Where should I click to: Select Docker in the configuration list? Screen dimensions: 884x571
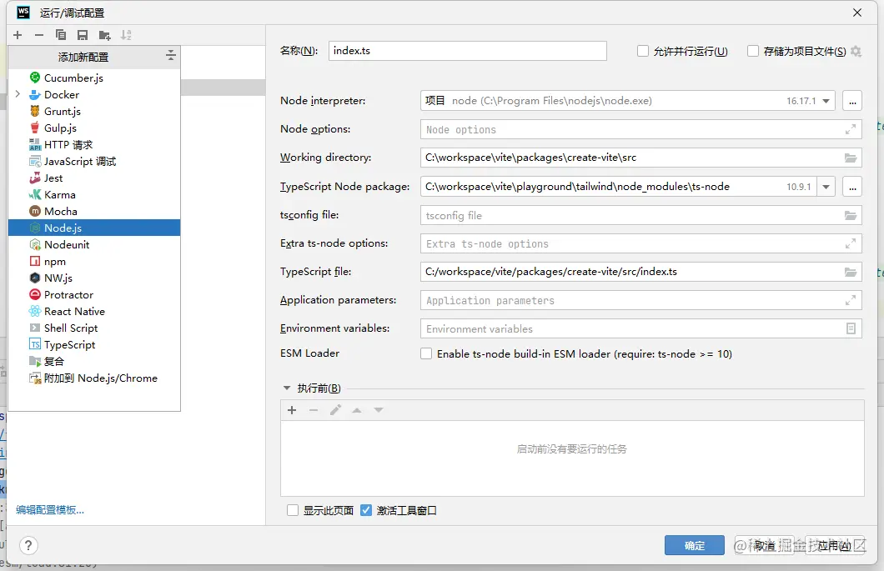click(94, 95)
